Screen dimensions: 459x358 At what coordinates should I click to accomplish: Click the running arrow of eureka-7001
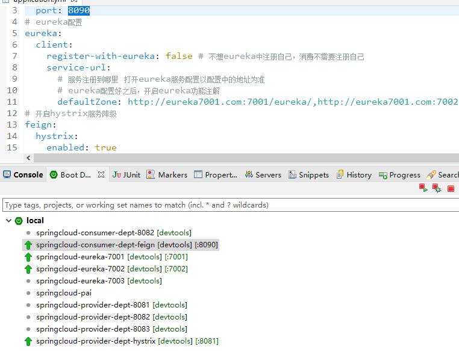(x=28, y=257)
